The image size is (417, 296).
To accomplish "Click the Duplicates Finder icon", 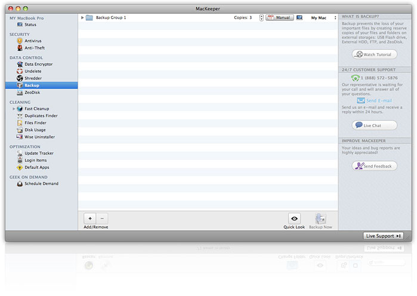I will coord(20,116).
